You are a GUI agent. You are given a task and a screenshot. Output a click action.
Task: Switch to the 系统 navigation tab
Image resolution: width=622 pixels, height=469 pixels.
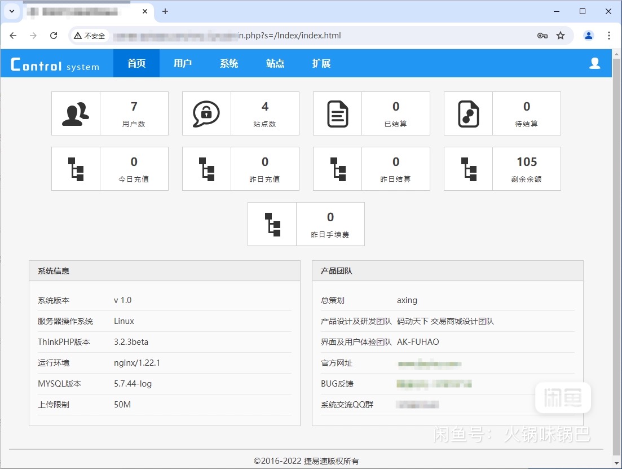pyautogui.click(x=229, y=63)
